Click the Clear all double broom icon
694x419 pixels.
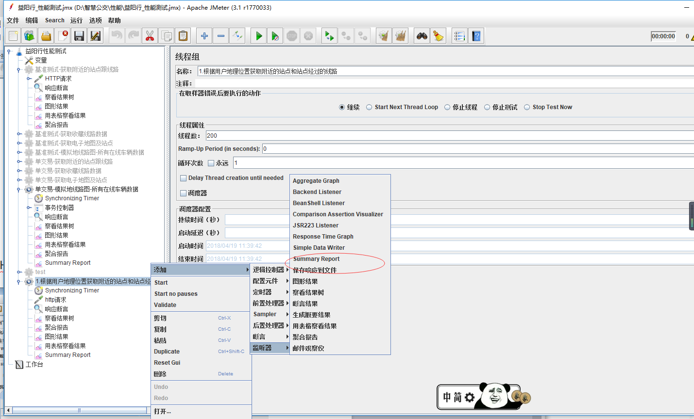tap(401, 36)
